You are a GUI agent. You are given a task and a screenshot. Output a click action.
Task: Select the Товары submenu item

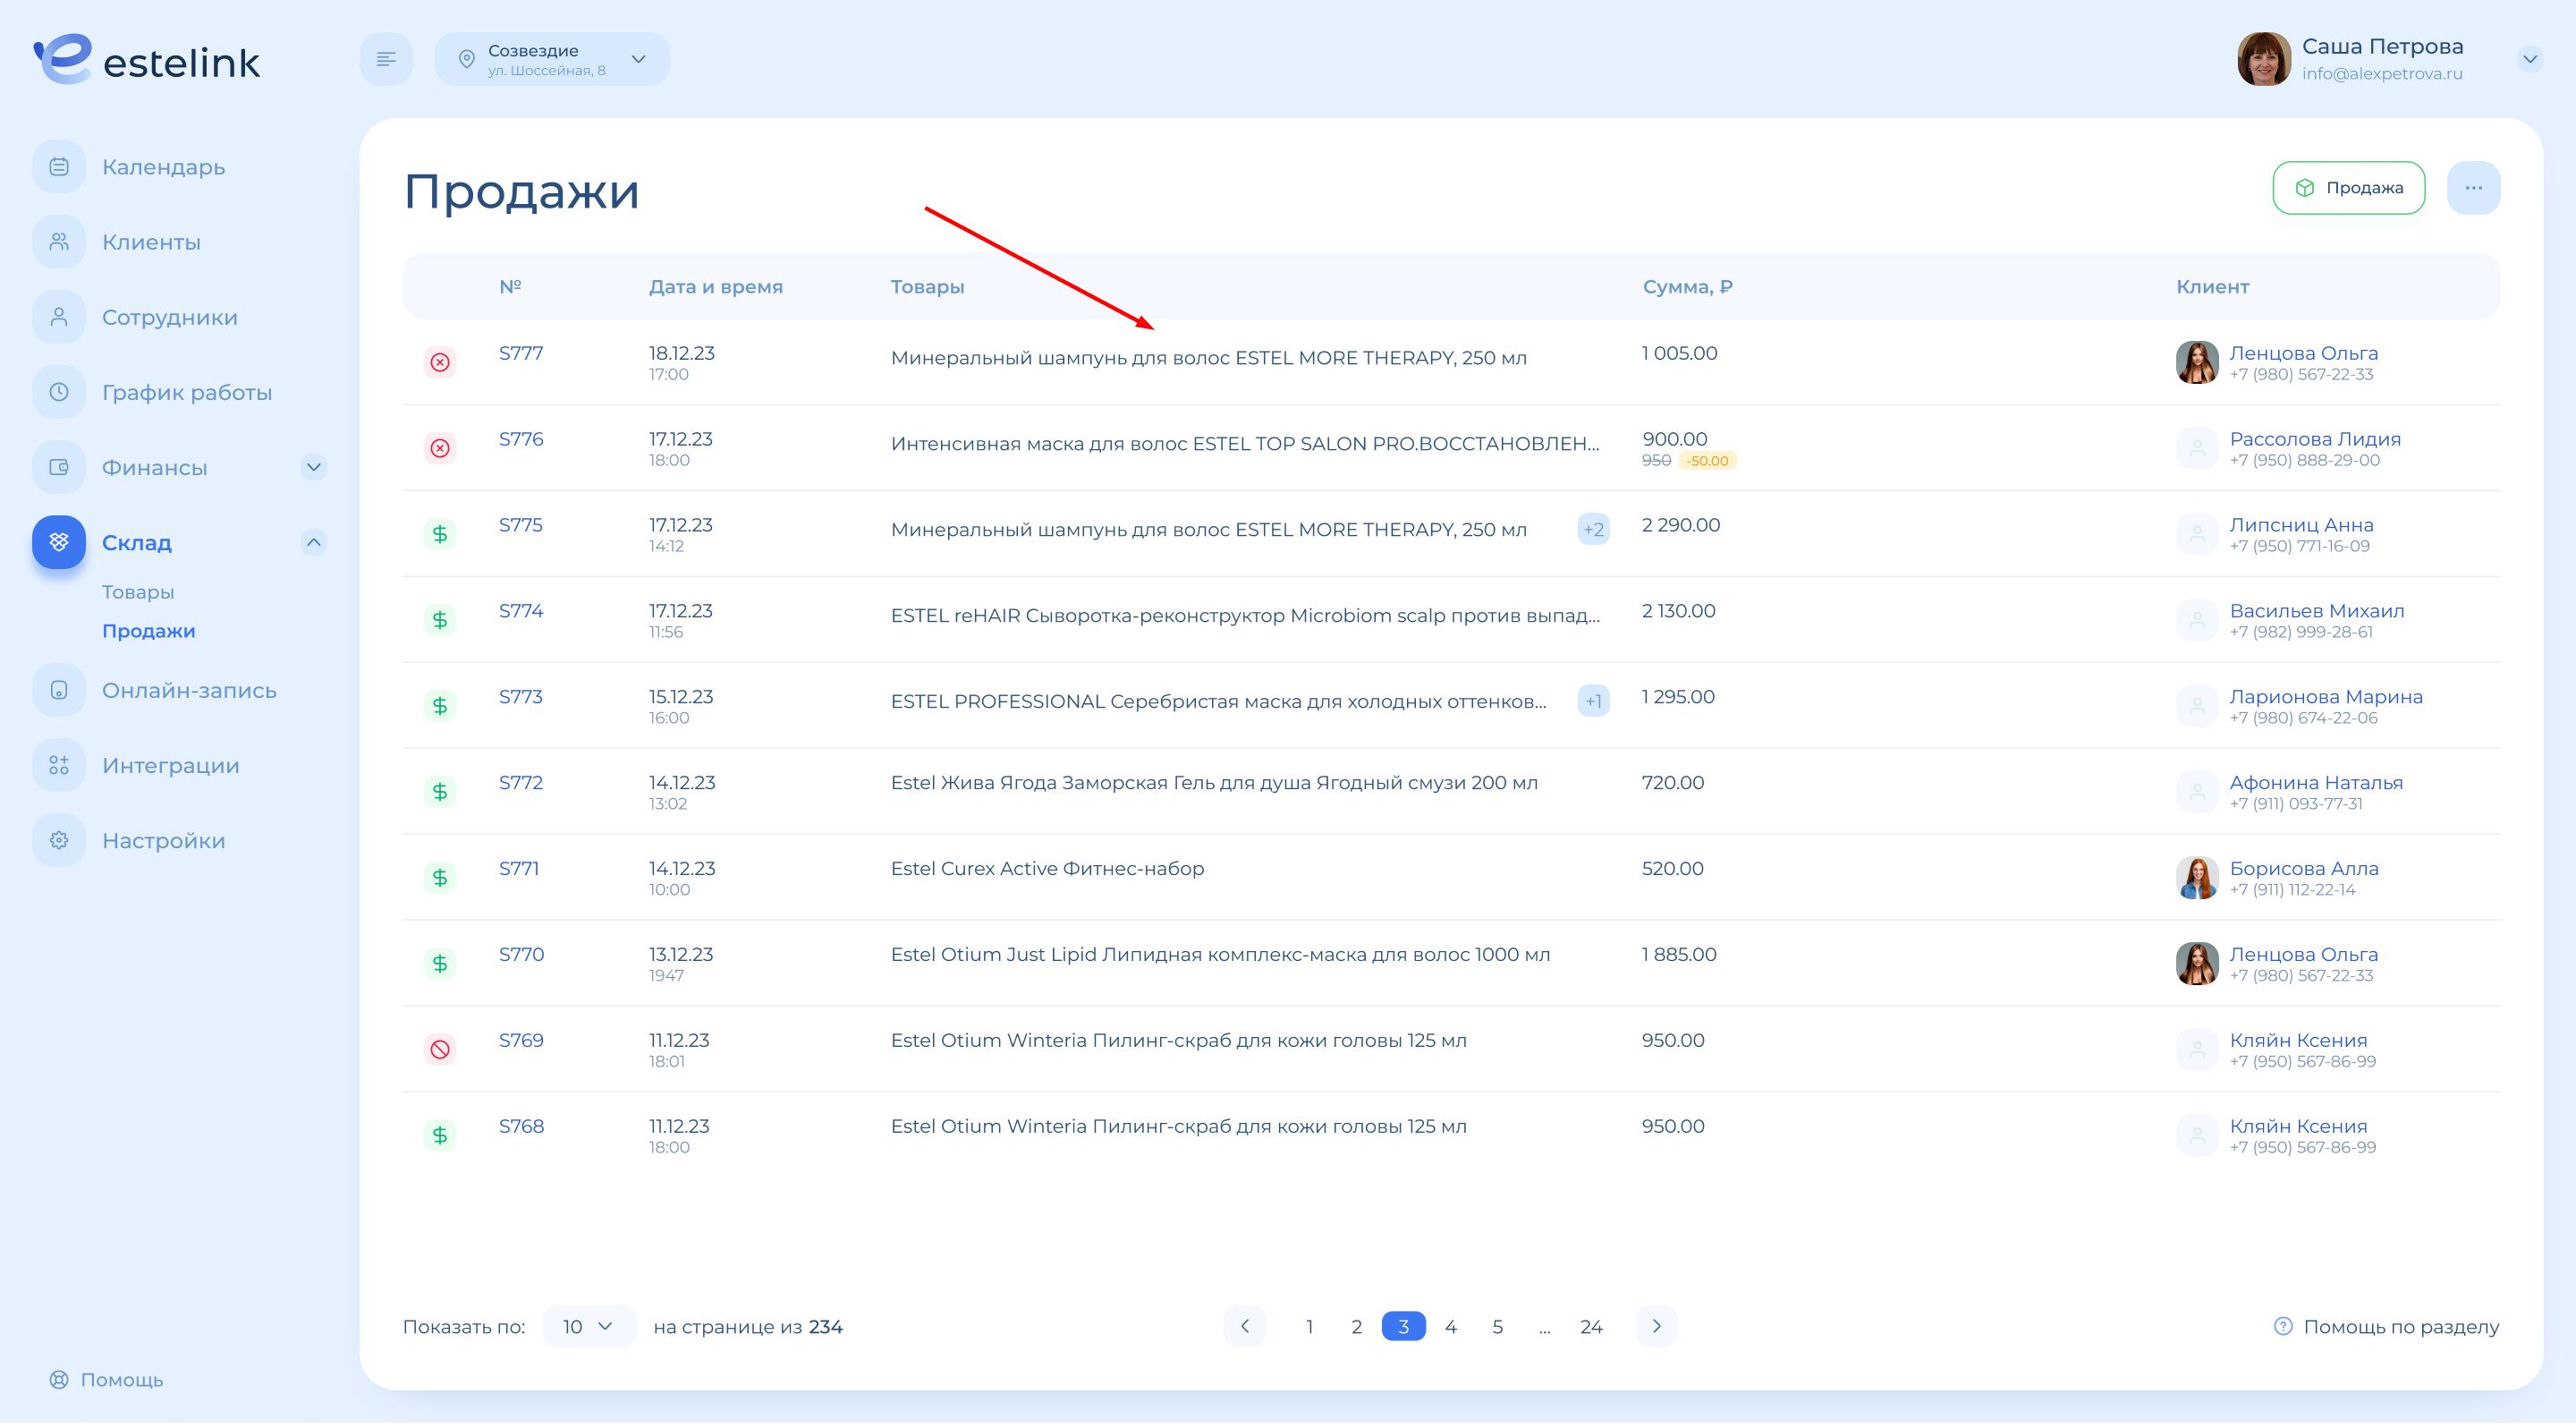(138, 593)
